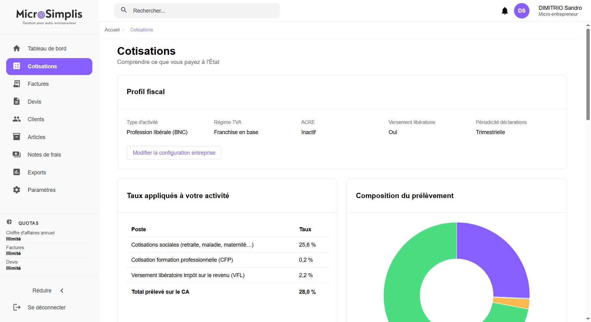Click the Notes de frais icon

coord(17,154)
